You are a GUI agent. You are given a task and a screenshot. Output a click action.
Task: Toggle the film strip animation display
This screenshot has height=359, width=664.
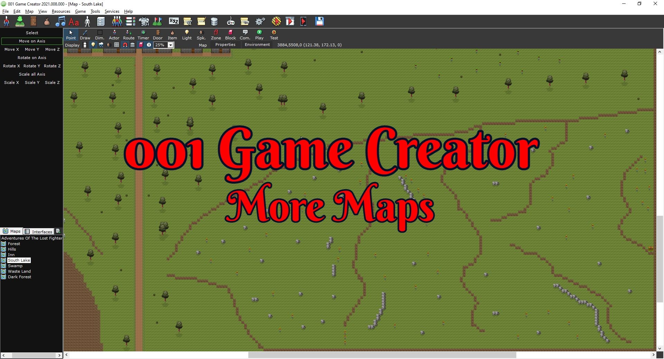tap(85, 45)
